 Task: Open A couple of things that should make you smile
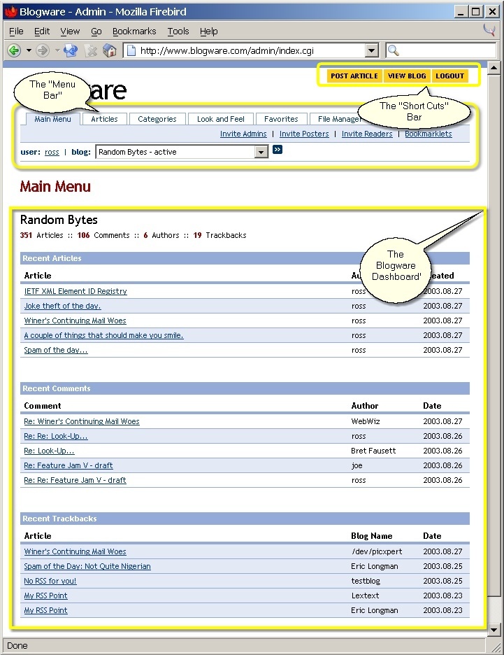(x=104, y=335)
